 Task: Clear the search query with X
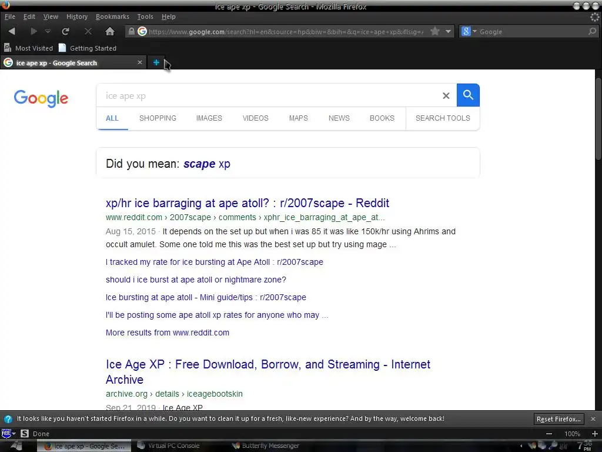coord(446,95)
